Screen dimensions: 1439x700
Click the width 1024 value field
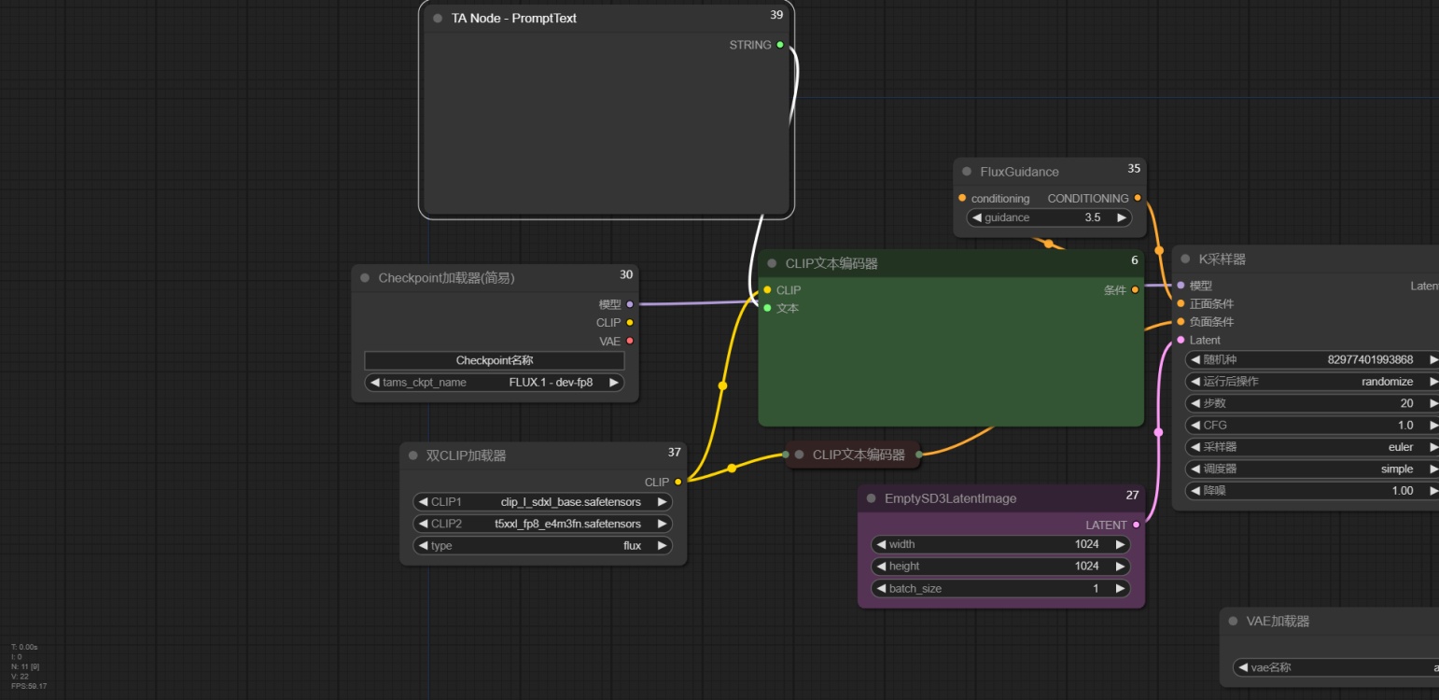999,544
